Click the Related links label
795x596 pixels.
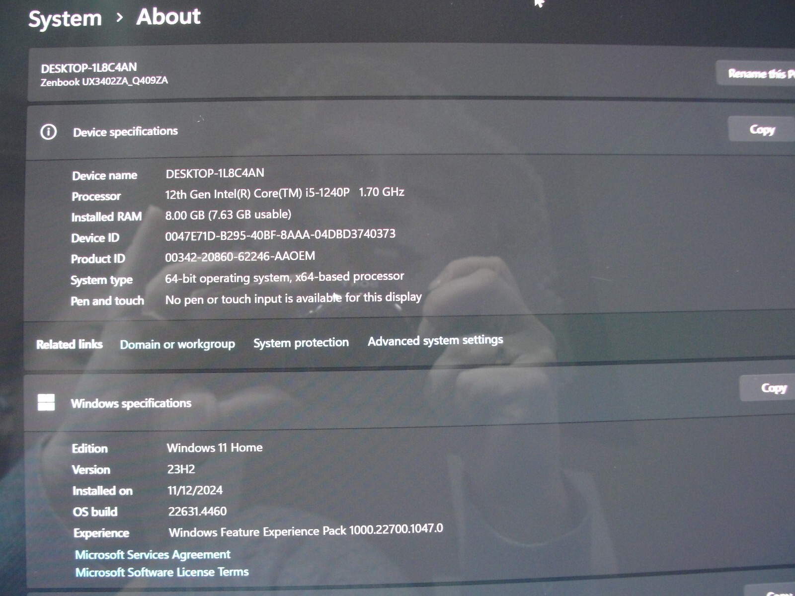click(70, 344)
